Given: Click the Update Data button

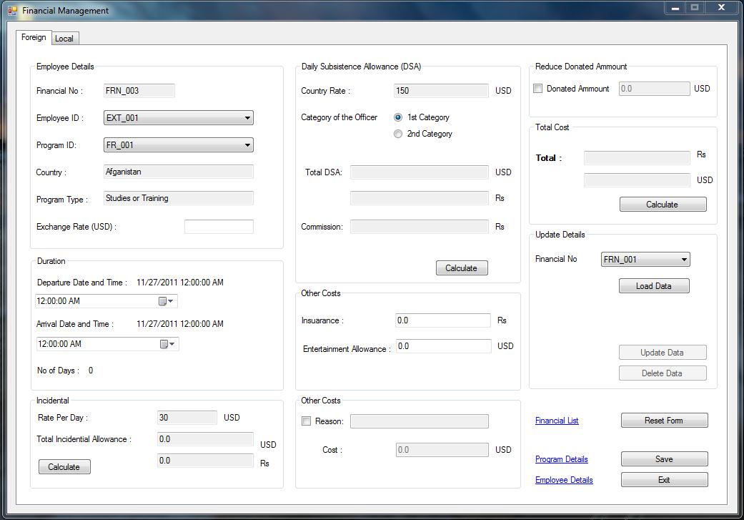Looking at the screenshot, I should (663, 353).
